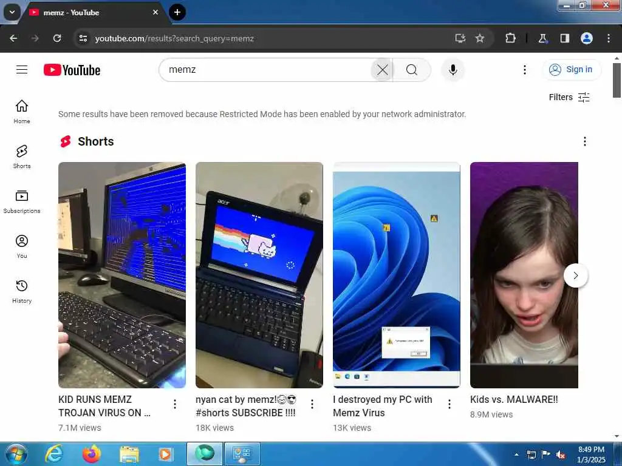Open the Filters panel

[x=569, y=98]
